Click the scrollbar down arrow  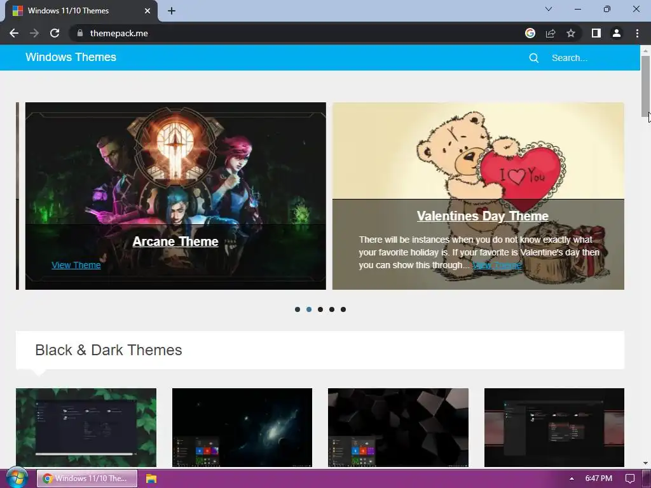tap(645, 463)
